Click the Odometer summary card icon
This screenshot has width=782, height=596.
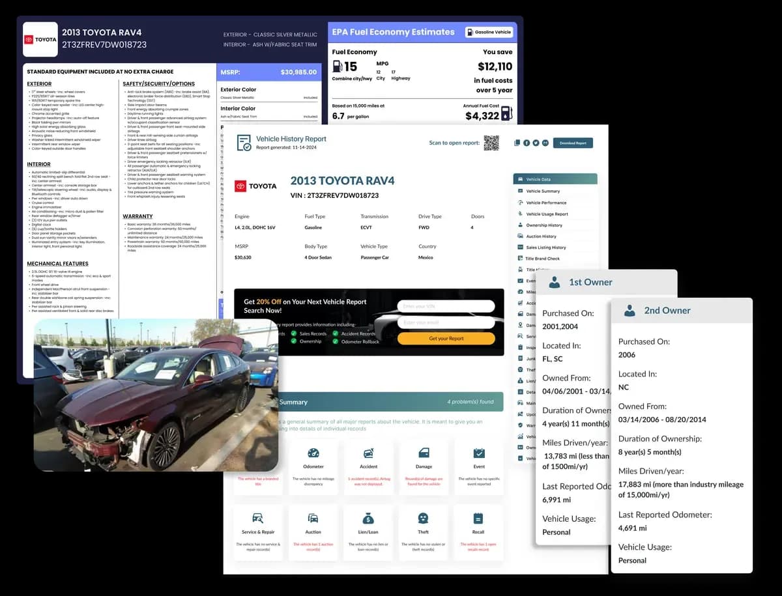(313, 453)
